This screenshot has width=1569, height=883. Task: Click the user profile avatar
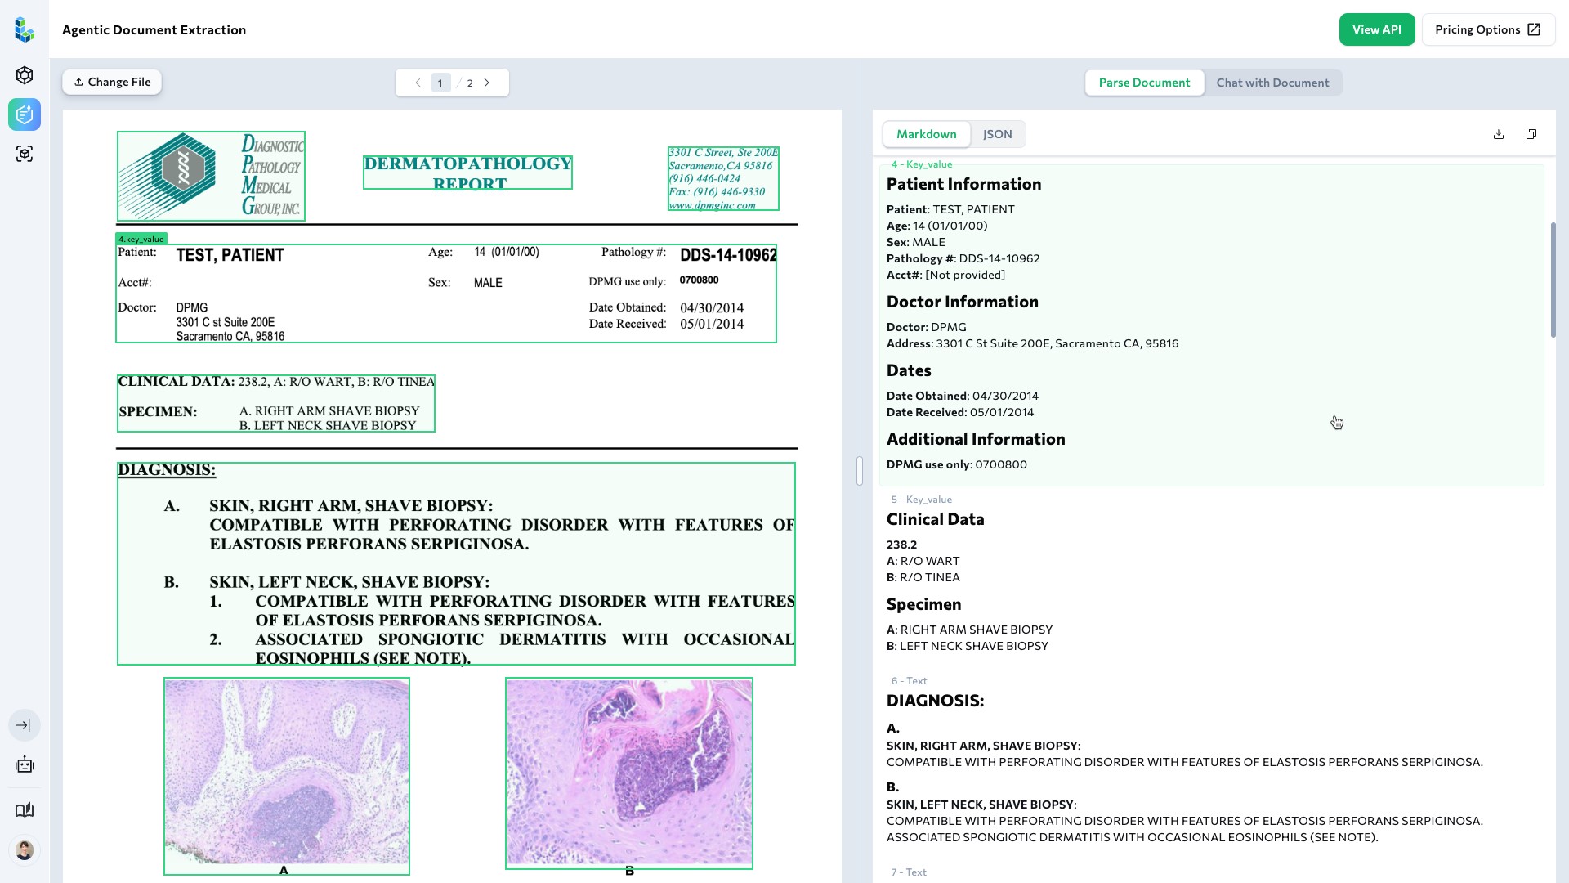(x=25, y=850)
